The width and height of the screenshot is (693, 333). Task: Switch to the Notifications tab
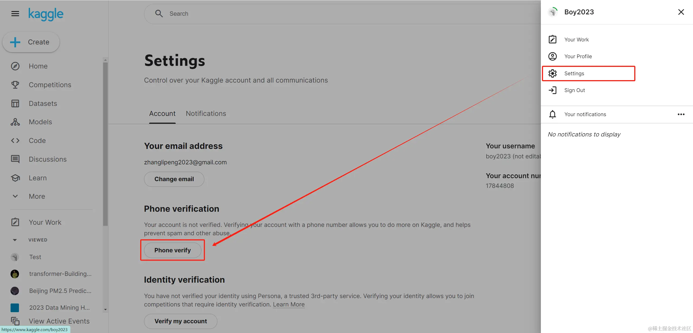pyautogui.click(x=206, y=114)
